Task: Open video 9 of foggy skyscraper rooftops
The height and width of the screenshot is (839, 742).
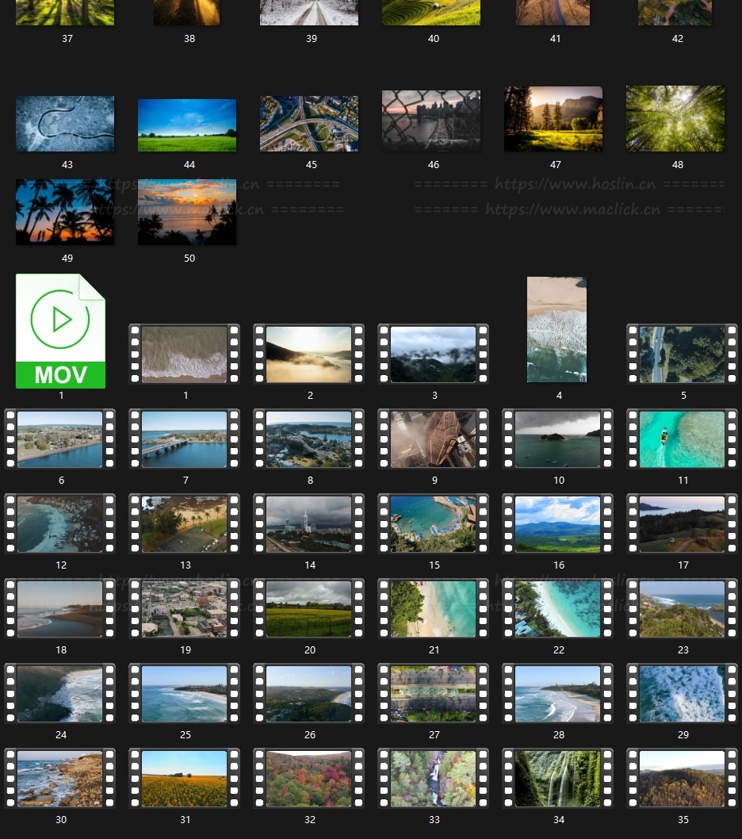Action: 434,439
